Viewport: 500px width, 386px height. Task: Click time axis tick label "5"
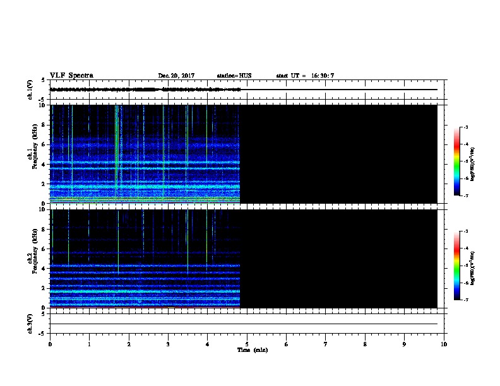pos(247,344)
